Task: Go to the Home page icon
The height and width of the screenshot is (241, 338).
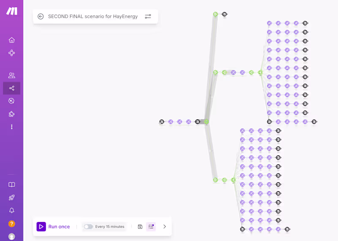Action: coord(12,40)
